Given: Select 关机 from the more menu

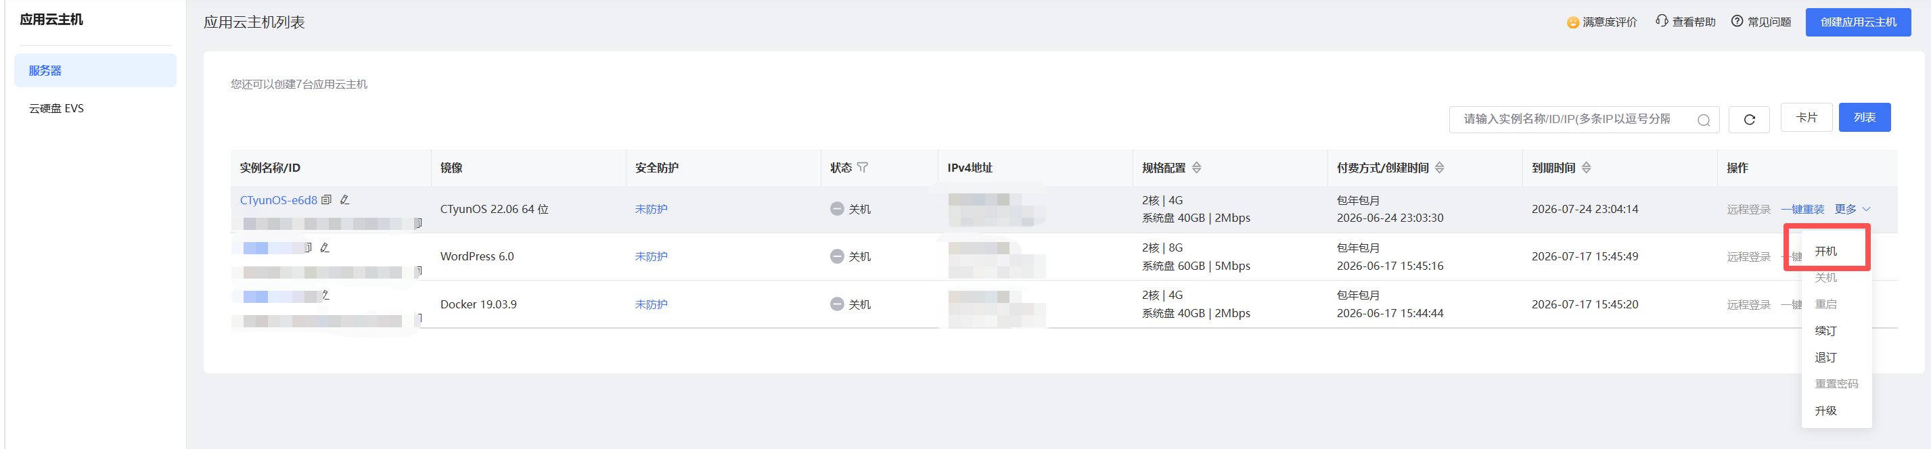Looking at the screenshot, I should [1826, 277].
